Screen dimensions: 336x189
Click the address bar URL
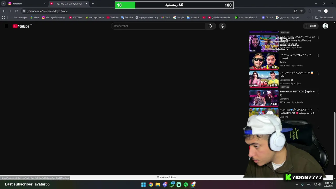coord(47,11)
